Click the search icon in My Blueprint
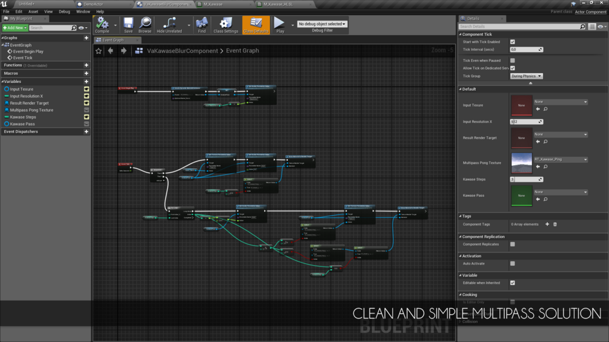 [74, 28]
